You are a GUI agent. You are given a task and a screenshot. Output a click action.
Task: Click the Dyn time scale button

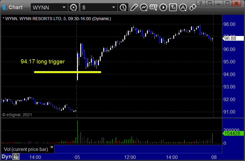(7, 157)
